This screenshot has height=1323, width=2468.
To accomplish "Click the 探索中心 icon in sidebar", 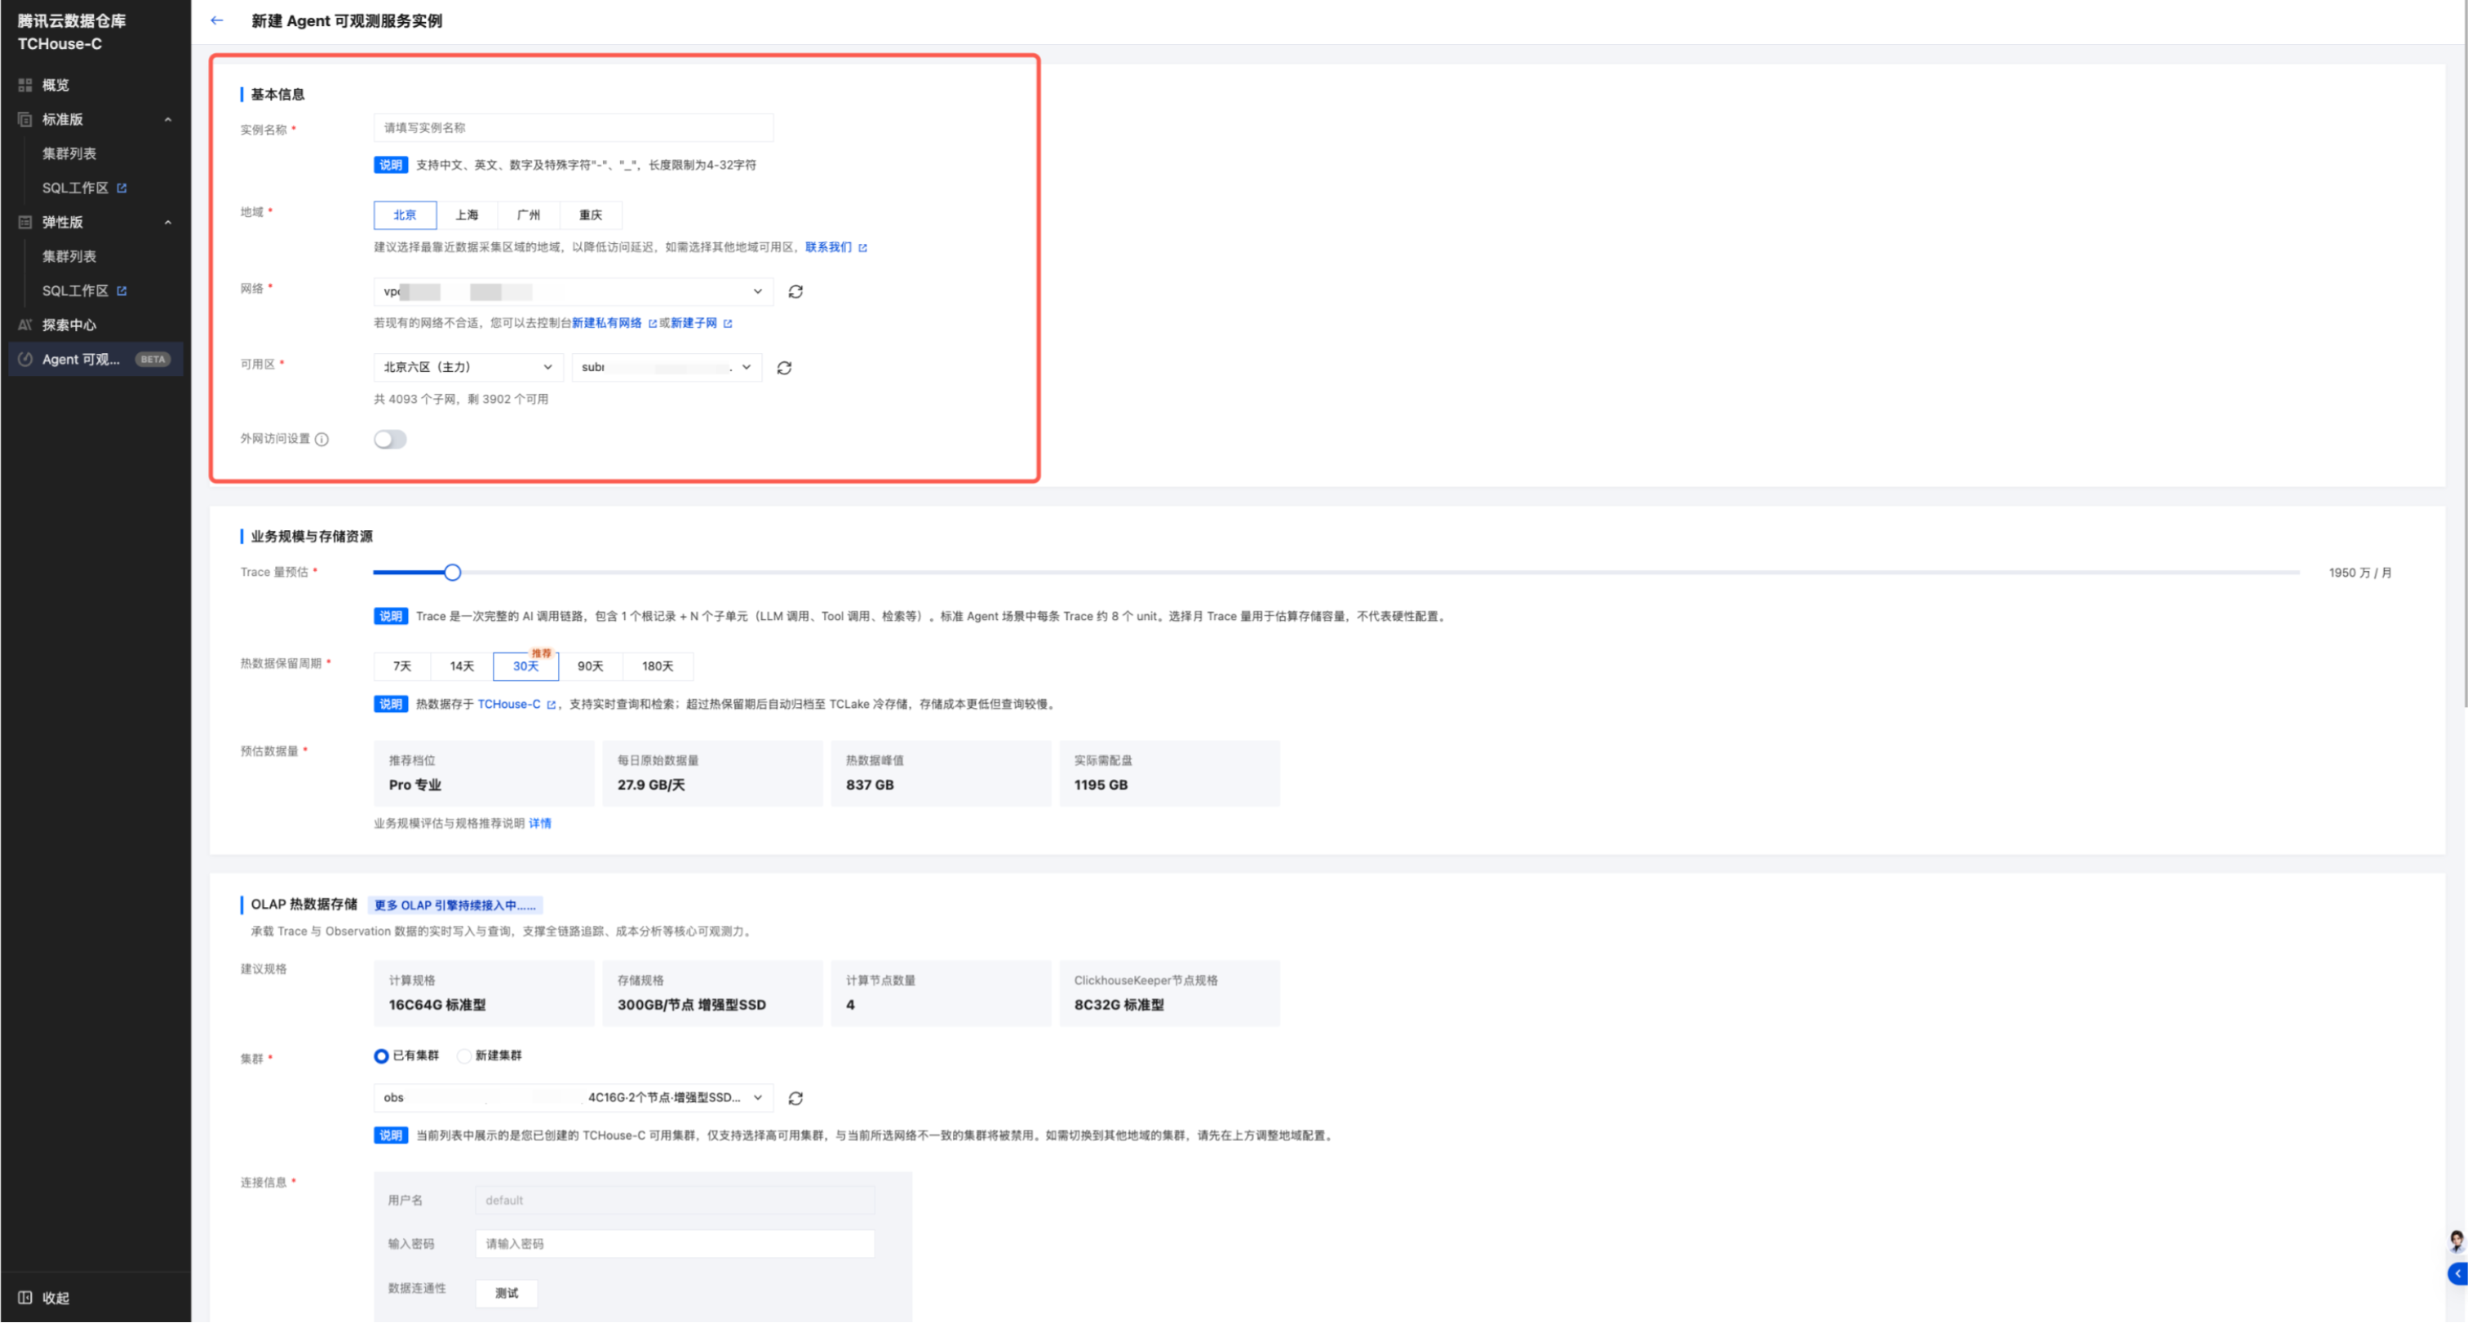I will (x=25, y=325).
